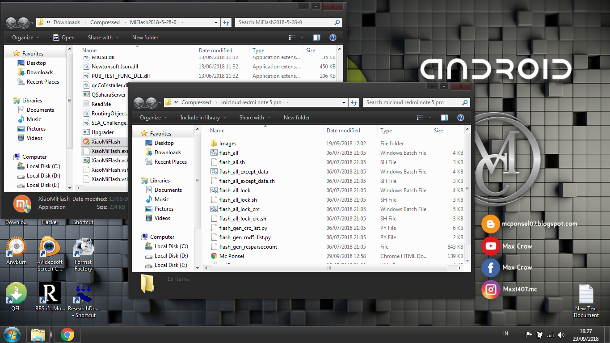Click Back arrow in micloud window

pos(139,102)
